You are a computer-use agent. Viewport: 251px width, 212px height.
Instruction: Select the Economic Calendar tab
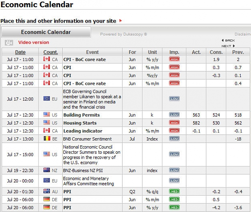tap(46, 32)
